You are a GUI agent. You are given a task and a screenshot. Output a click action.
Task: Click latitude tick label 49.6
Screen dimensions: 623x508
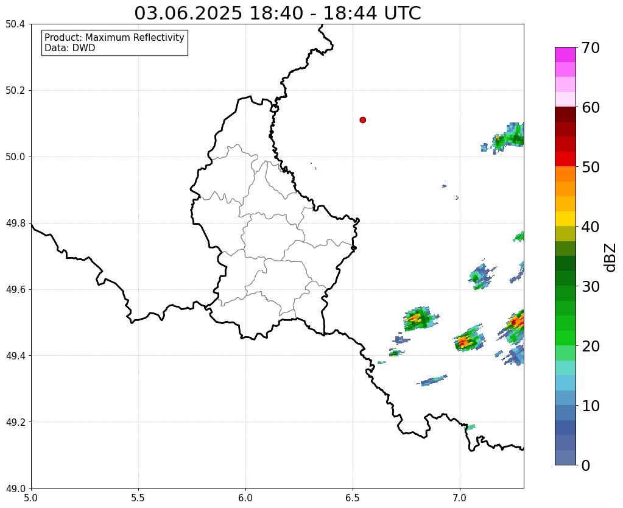15,289
